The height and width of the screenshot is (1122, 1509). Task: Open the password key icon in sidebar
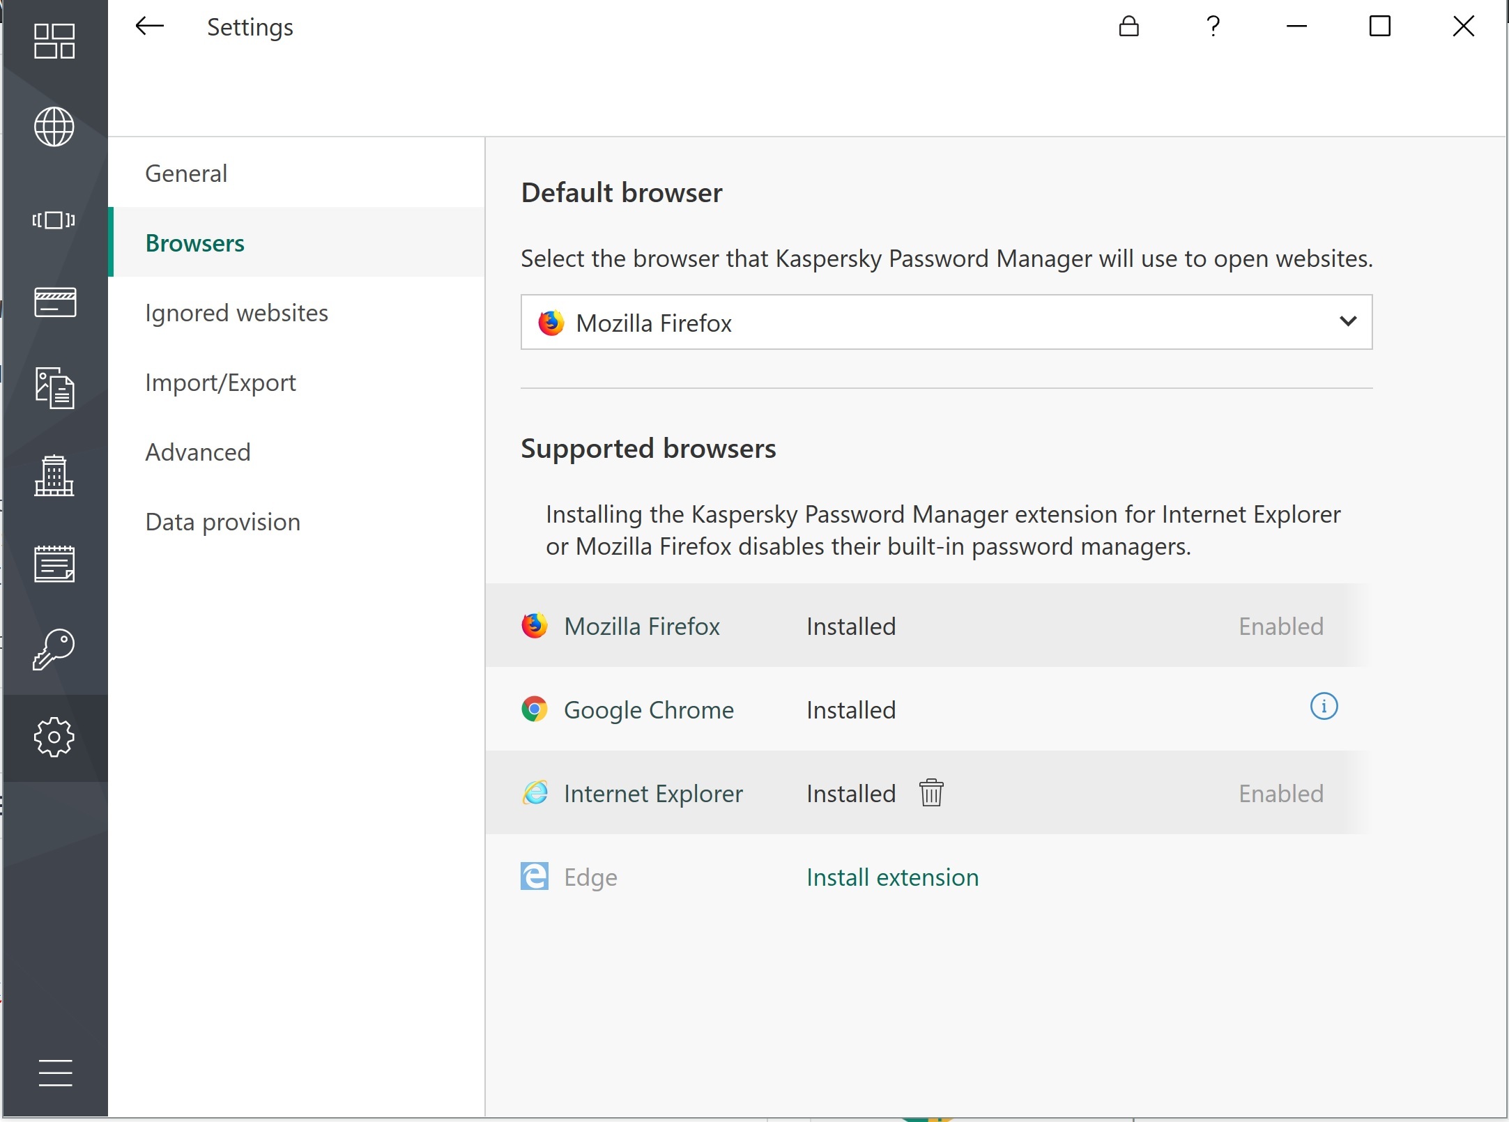54,650
